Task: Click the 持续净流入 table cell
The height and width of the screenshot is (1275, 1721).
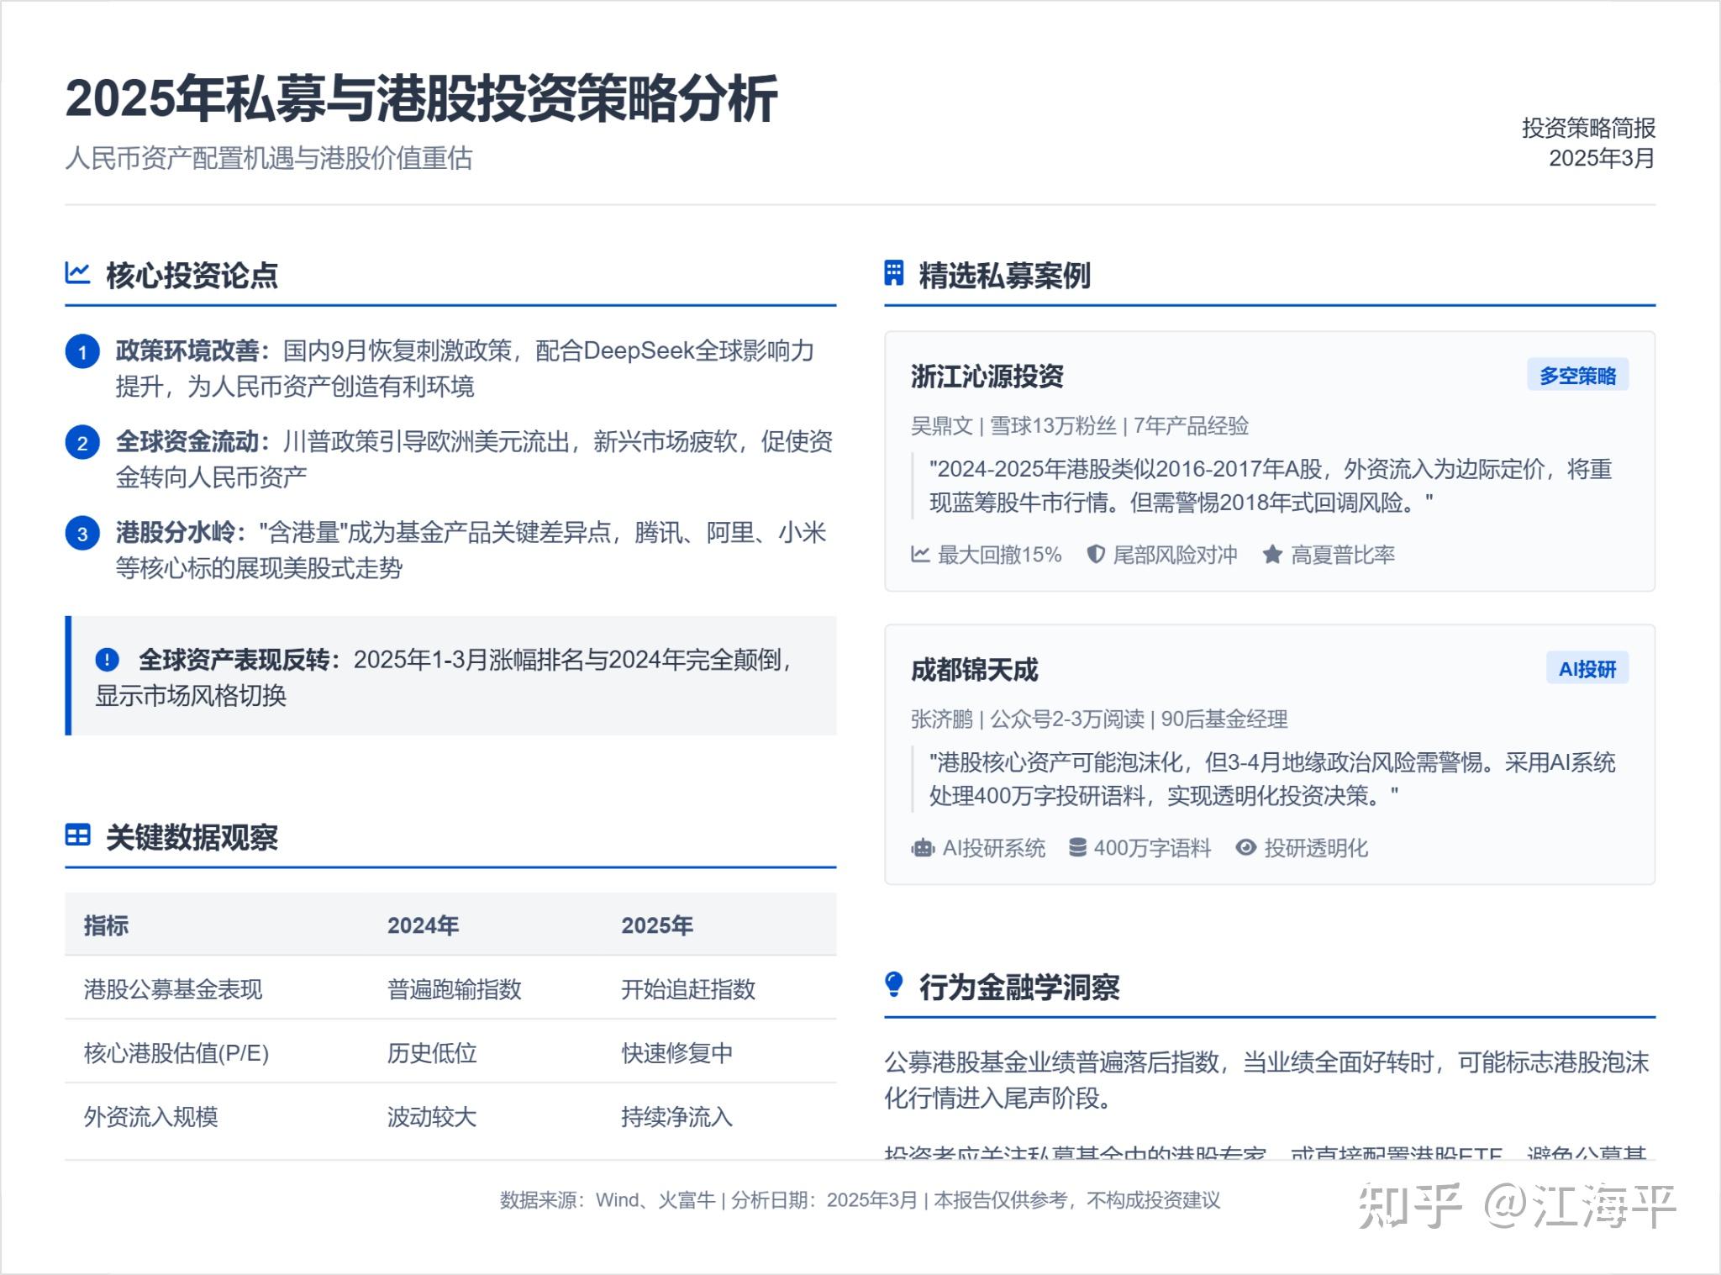Action: pos(677,1117)
